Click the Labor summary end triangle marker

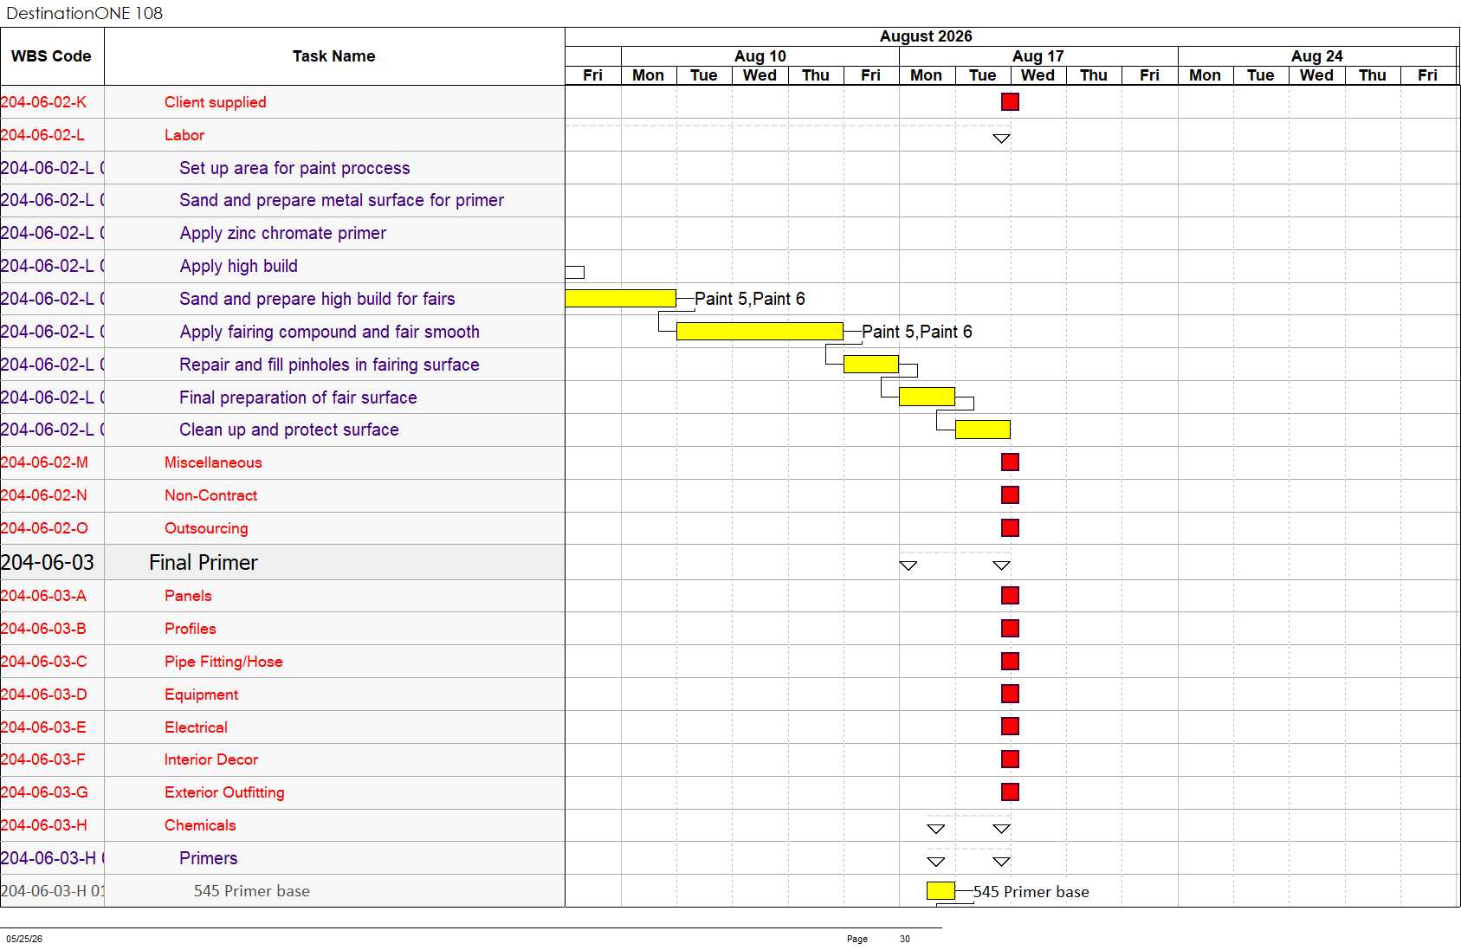[1001, 139]
